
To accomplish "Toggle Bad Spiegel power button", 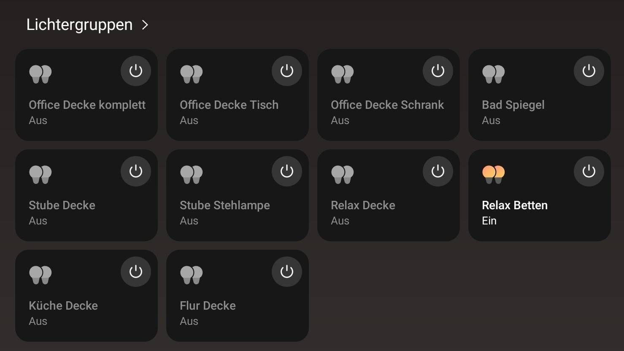I will coord(589,71).
